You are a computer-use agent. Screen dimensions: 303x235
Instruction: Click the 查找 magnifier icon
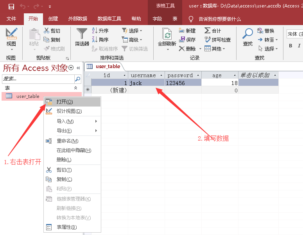[x=247, y=34]
